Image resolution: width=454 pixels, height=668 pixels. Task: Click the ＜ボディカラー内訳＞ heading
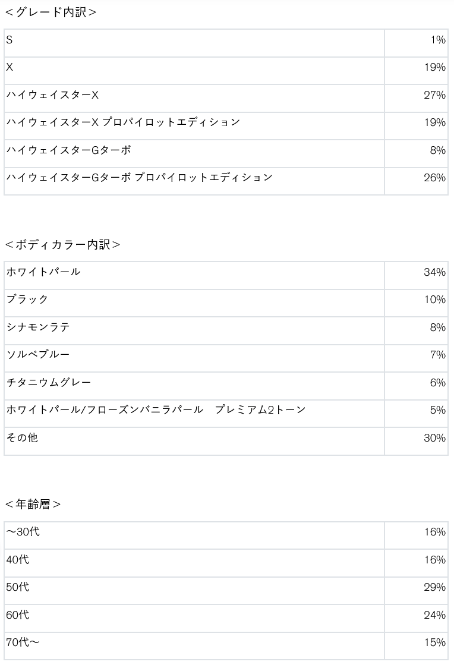62,245
